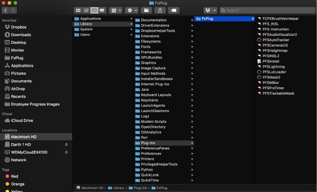Screen dimensions: 317x192
Task: Select the Plug-Ins folder
Action: point(164,143)
